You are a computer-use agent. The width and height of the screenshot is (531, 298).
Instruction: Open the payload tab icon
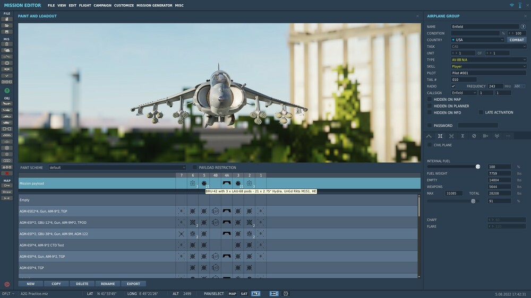tap(440, 136)
